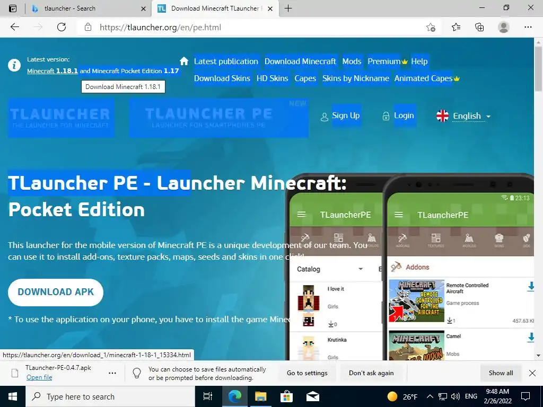The height and width of the screenshot is (407, 543).
Task: Open the Favorites list icon
Action: [456, 27]
